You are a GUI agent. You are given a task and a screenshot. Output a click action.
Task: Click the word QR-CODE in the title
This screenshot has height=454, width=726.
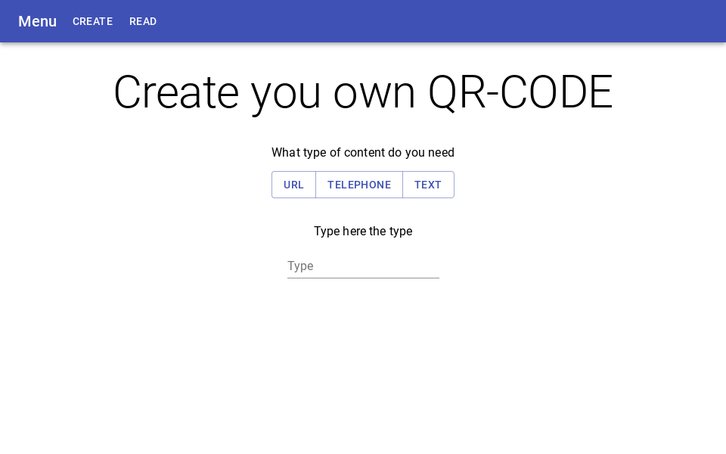(520, 92)
